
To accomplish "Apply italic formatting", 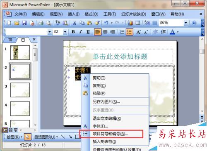I will tap(81, 32).
